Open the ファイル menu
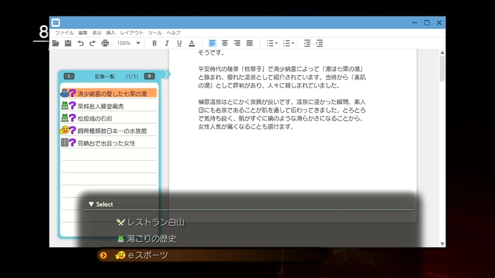 (64, 33)
